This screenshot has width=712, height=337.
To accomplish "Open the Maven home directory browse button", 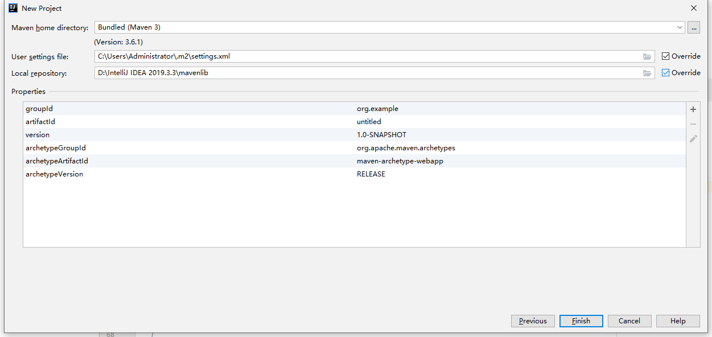I will pos(693,27).
